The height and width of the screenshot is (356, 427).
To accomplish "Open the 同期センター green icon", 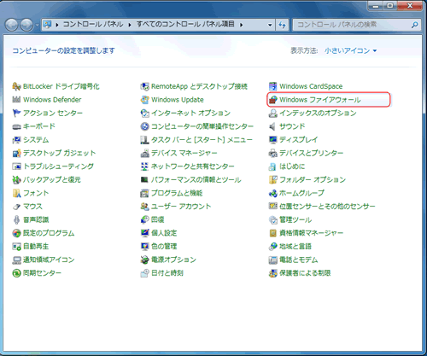I will pos(16,273).
